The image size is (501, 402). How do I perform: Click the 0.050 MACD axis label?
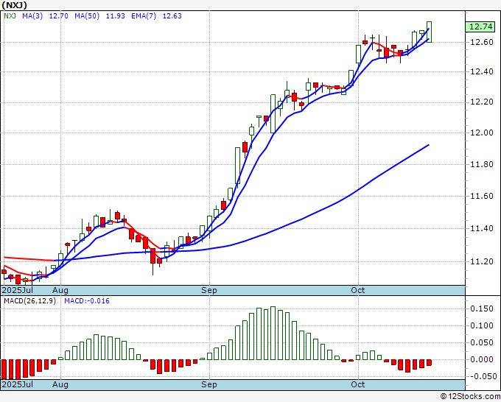482,342
